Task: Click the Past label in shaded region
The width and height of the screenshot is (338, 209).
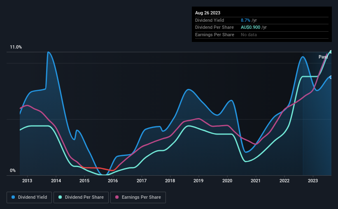Action: 323,57
